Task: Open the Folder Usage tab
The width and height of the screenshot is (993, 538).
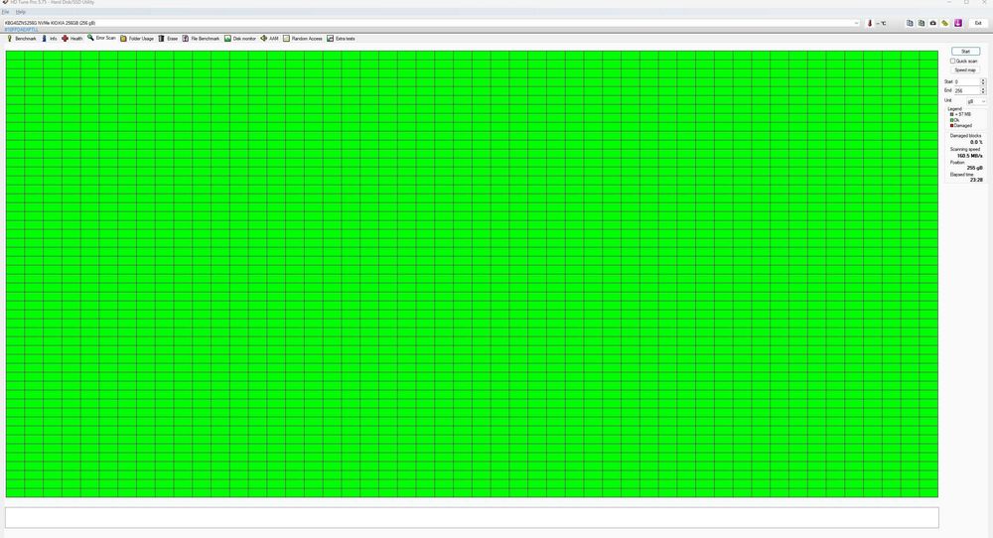Action: [137, 39]
